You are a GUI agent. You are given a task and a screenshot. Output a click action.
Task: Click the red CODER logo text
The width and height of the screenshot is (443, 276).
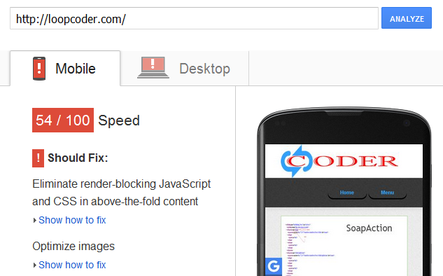[342, 162]
